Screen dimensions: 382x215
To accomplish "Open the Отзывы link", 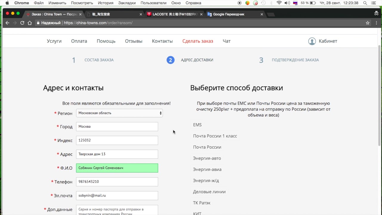I will 134,41.
